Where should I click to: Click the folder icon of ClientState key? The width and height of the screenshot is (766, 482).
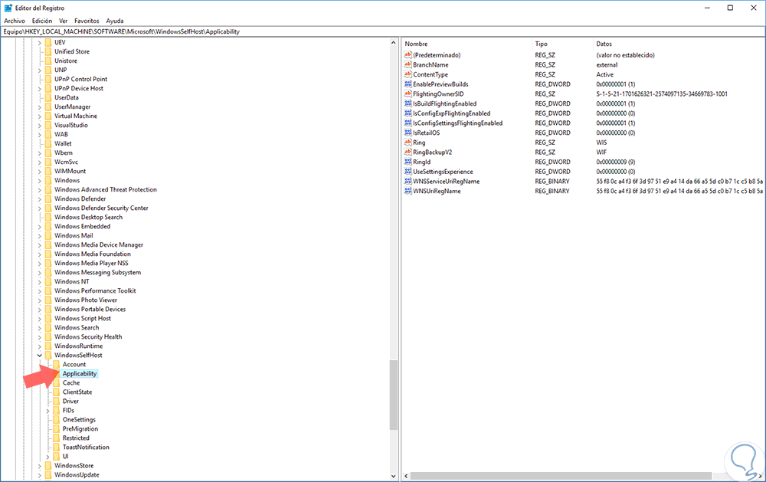tap(56, 392)
